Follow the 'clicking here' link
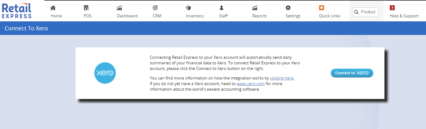426x129 pixels. click(x=282, y=78)
